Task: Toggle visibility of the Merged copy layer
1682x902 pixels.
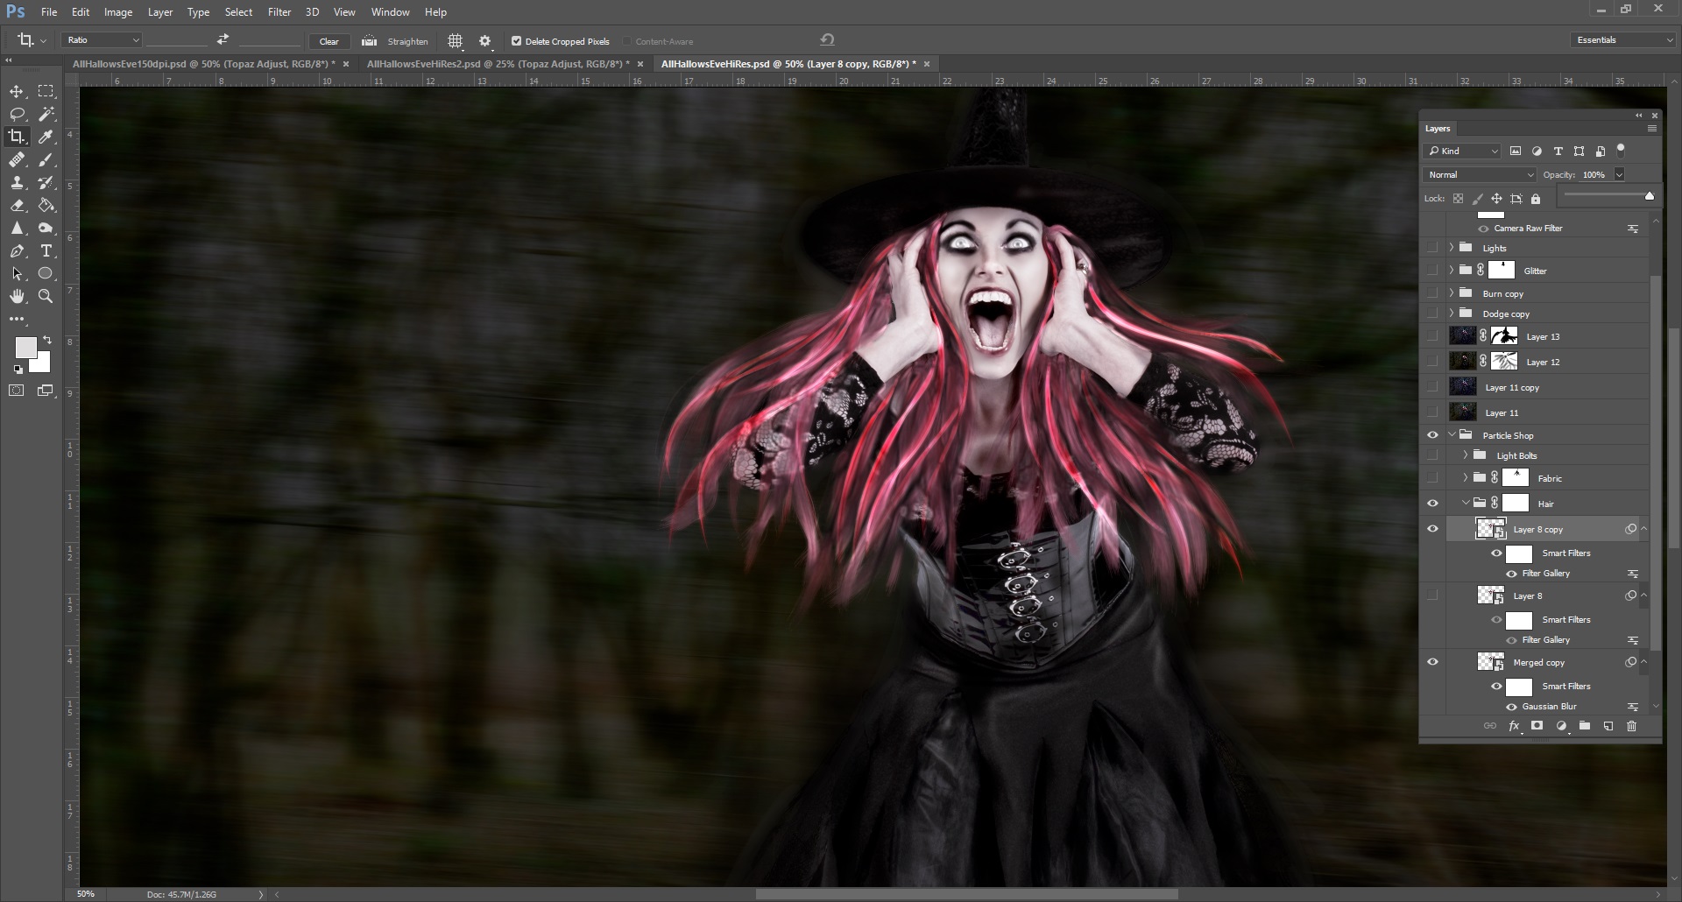Action: (1433, 662)
